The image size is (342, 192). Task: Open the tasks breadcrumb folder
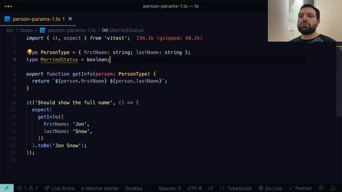[26, 30]
